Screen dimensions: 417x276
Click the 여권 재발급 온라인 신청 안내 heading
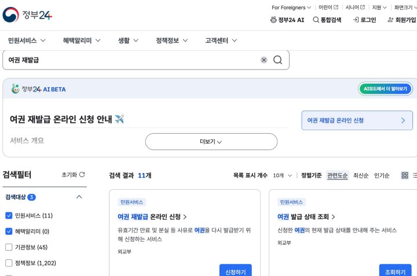tap(67, 119)
